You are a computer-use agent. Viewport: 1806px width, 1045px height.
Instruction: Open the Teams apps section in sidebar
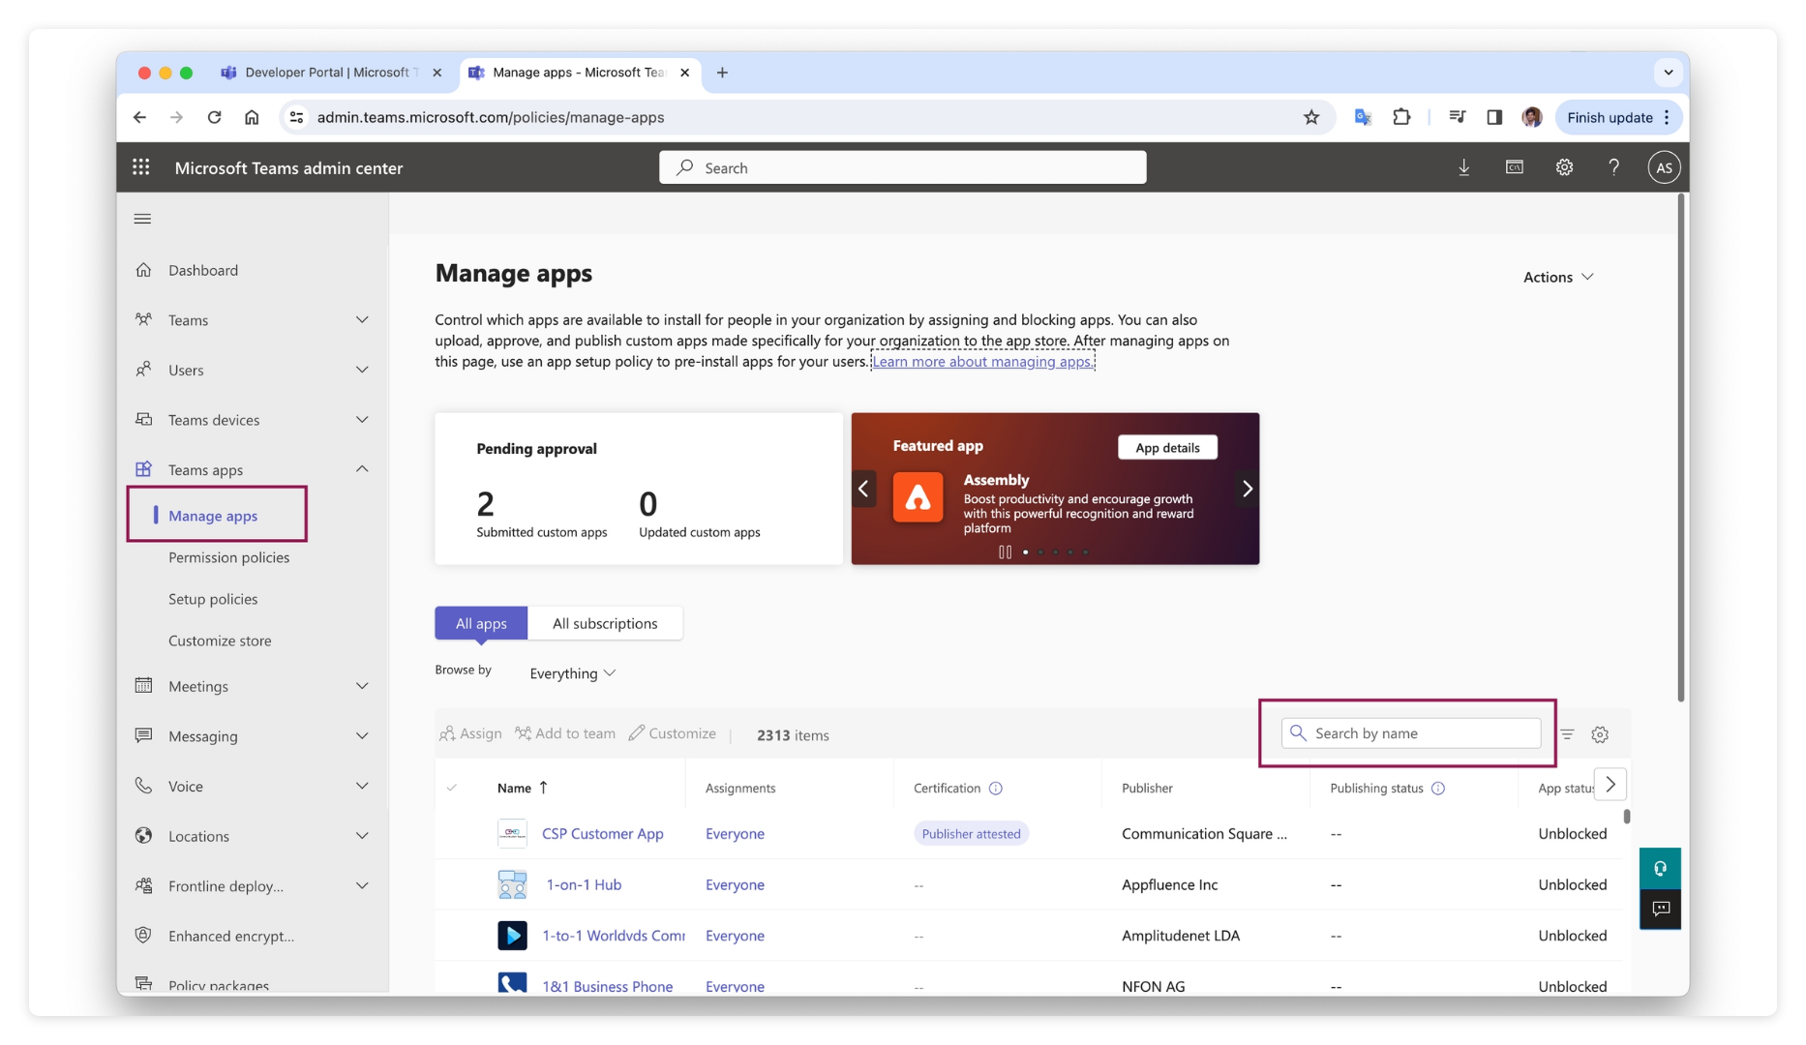coord(204,469)
